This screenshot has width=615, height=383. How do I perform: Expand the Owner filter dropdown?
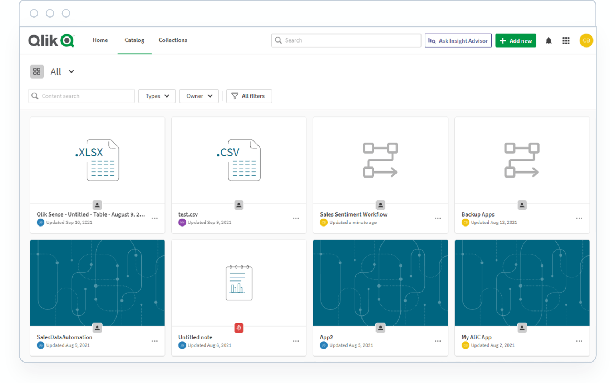(x=199, y=96)
